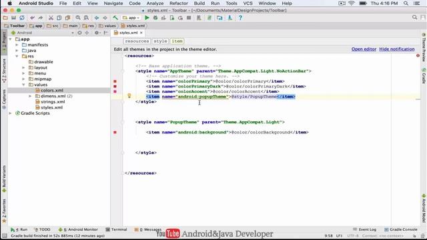Click the resources breadcrumb tag
The image size is (427, 240).
point(137,41)
